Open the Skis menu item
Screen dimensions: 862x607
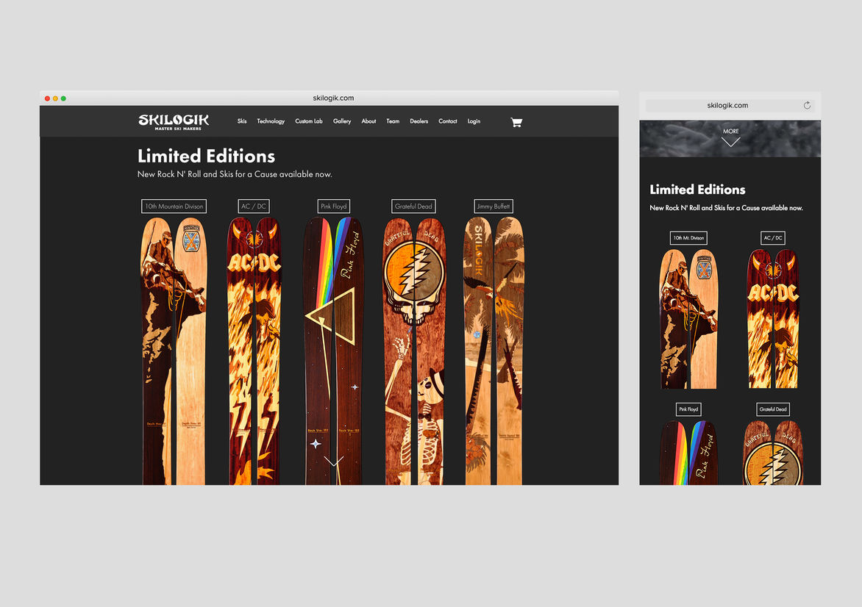point(242,121)
